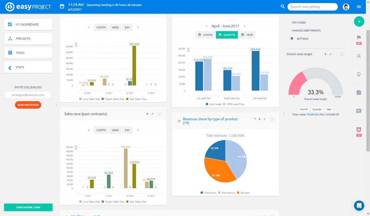The image size is (370, 216).
Task: Open the alarm clock reminders icon
Action: pyautogui.click(x=359, y=129)
